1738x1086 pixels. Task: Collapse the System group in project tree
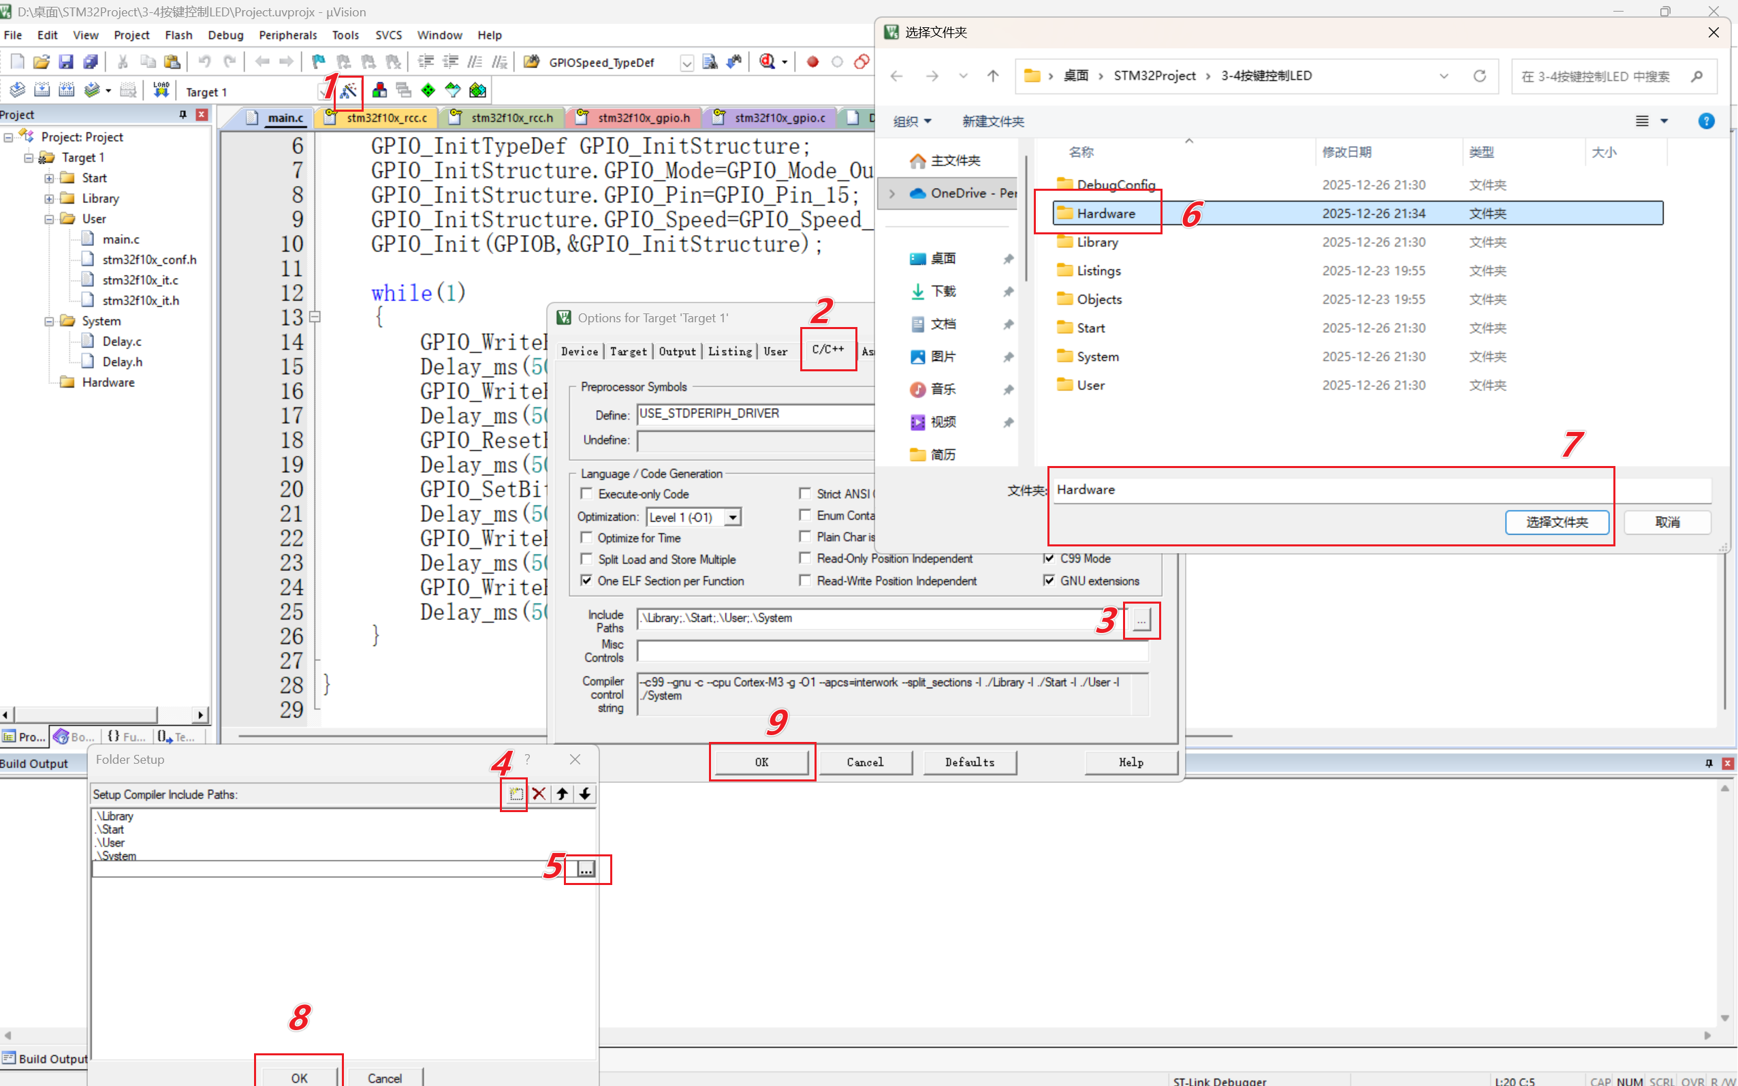(49, 321)
